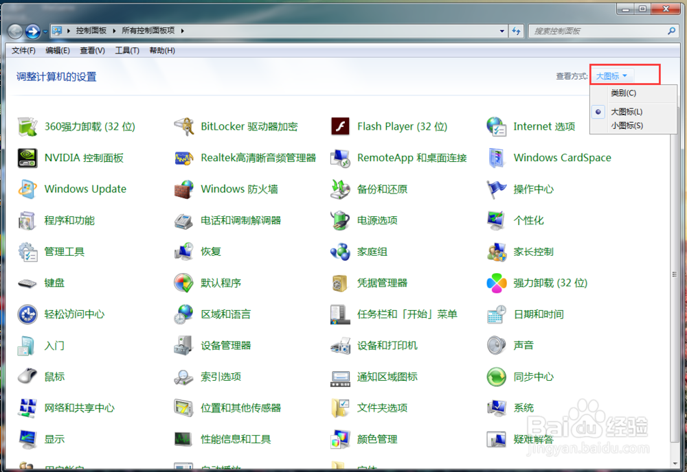Open the 电话和调制解调器 link
The height and width of the screenshot is (472, 687).
240,220
